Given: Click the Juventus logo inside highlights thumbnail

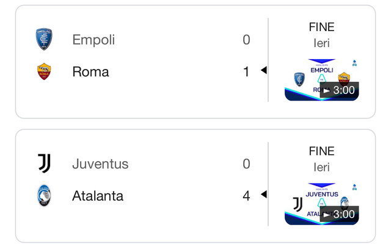Looking at the screenshot, I should coord(298,204).
